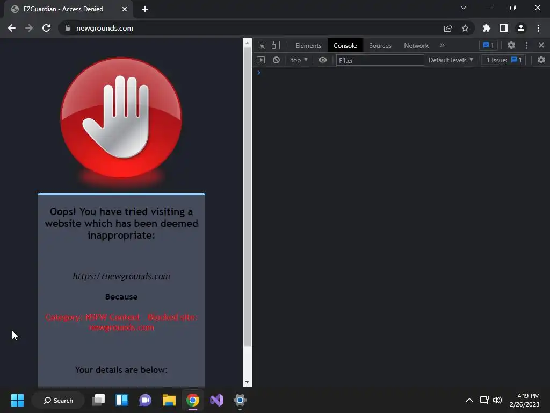Switch to the Elements panel

308,46
